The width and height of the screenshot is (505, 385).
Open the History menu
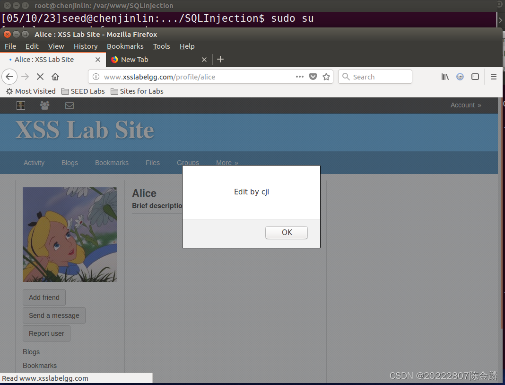pyautogui.click(x=86, y=46)
